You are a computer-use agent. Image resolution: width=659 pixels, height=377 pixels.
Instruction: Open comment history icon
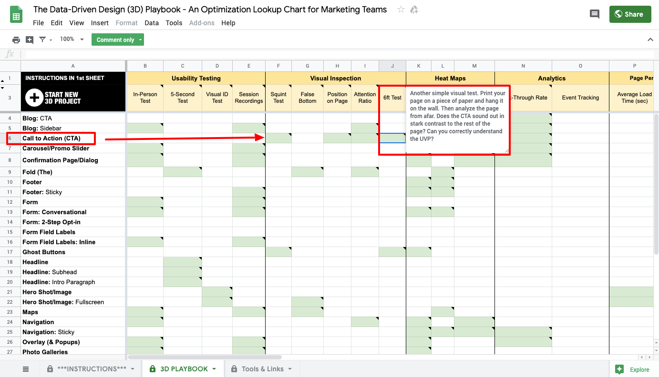point(594,14)
